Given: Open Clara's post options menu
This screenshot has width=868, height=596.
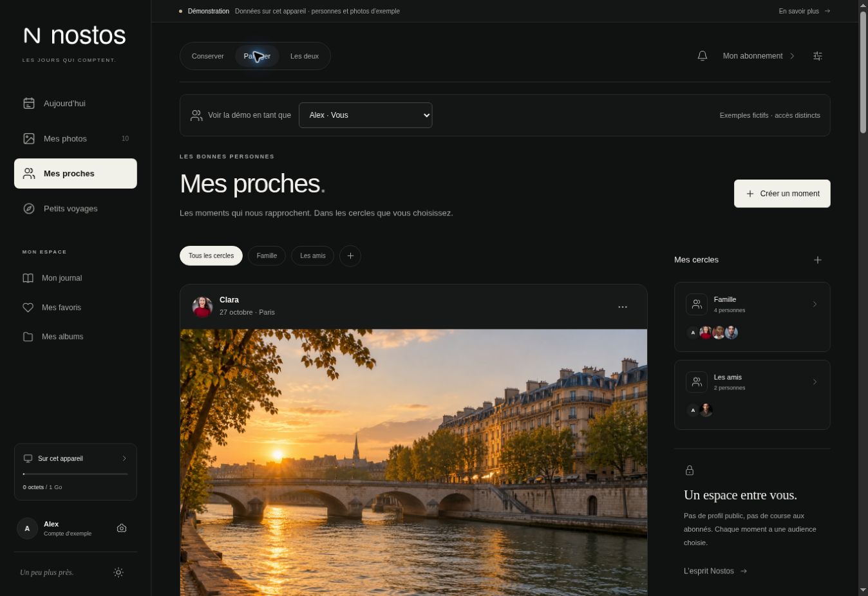Looking at the screenshot, I should (623, 307).
